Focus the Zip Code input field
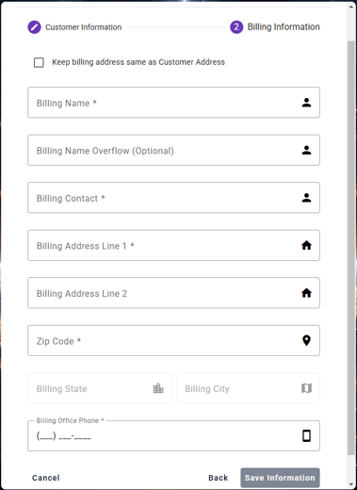The image size is (357, 490). click(x=173, y=340)
